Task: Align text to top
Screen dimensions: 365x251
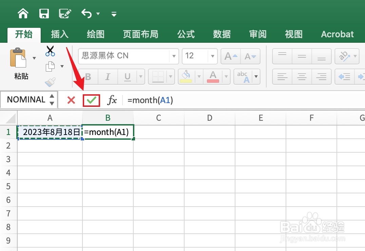Action: point(282,56)
